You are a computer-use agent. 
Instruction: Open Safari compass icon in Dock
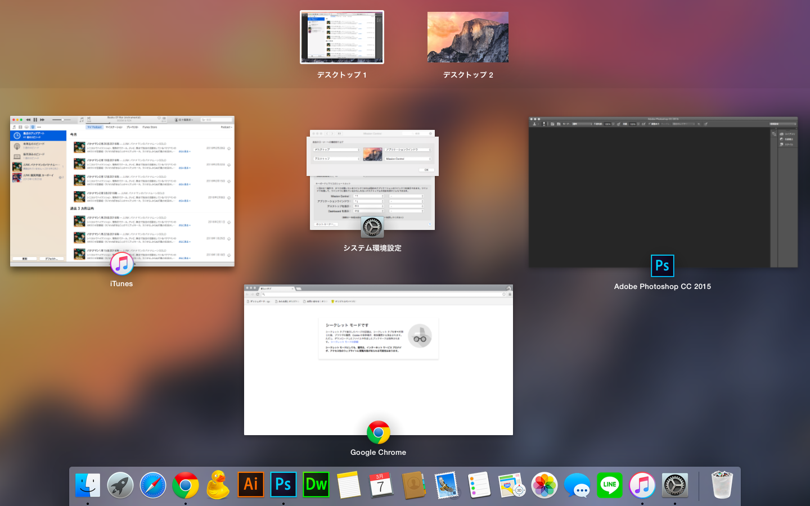[x=153, y=485]
